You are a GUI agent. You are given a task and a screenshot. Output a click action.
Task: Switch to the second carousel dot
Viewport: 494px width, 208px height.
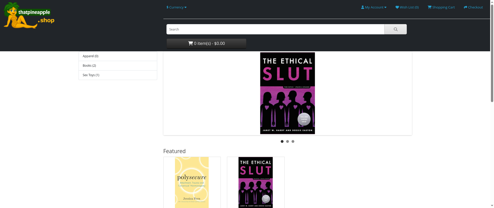tap(287, 141)
